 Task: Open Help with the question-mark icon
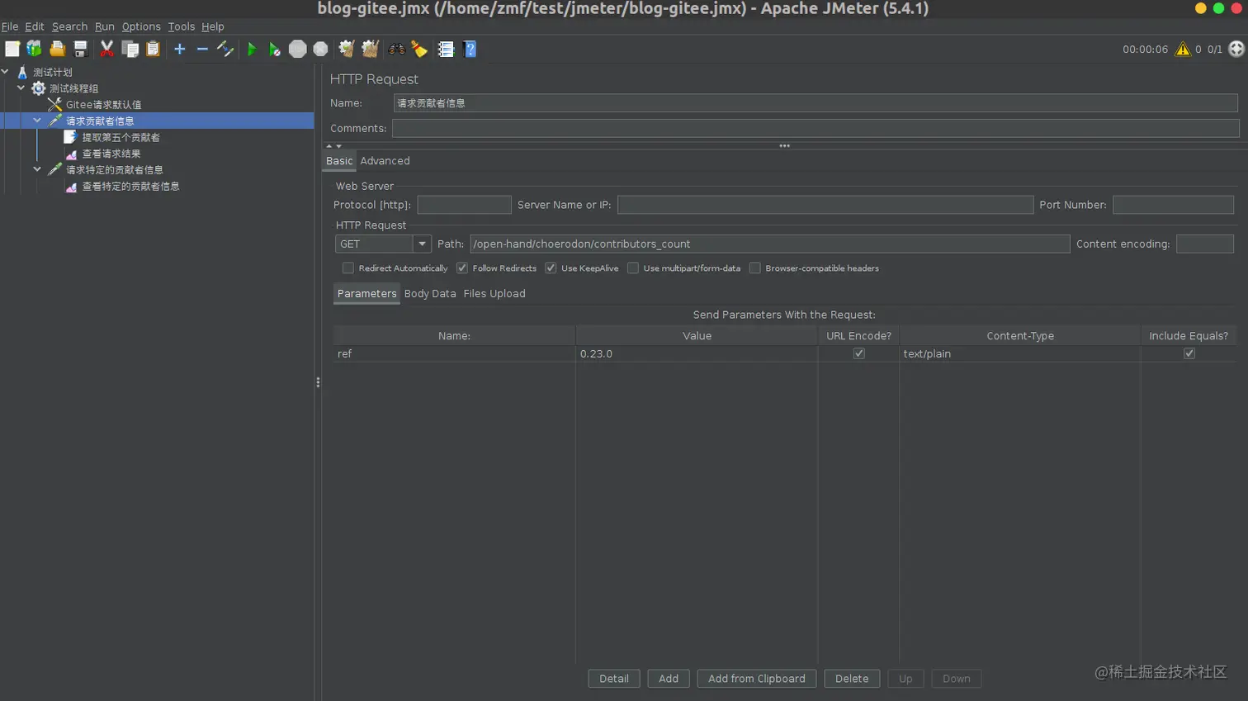click(470, 50)
